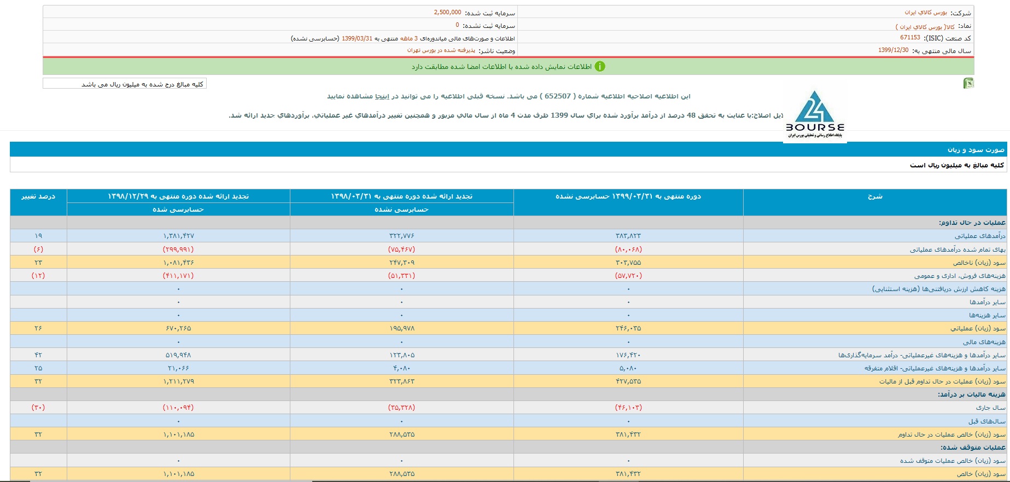Select the 'سال‌های قبل' tax row label
The image size is (1010, 482).
pyautogui.click(x=987, y=421)
